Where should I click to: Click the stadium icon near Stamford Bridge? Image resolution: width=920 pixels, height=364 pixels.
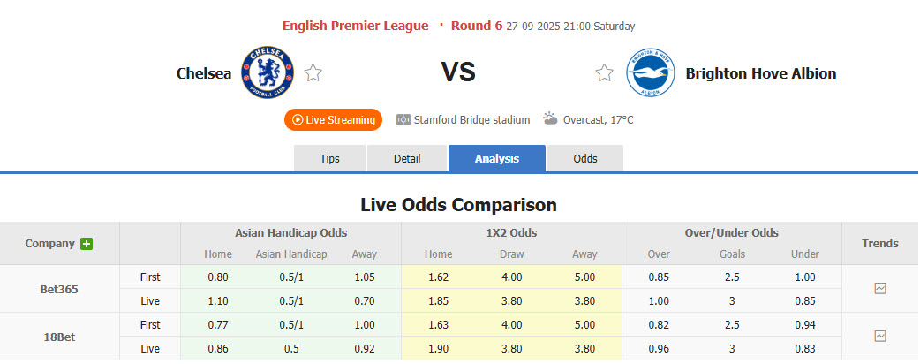click(403, 119)
